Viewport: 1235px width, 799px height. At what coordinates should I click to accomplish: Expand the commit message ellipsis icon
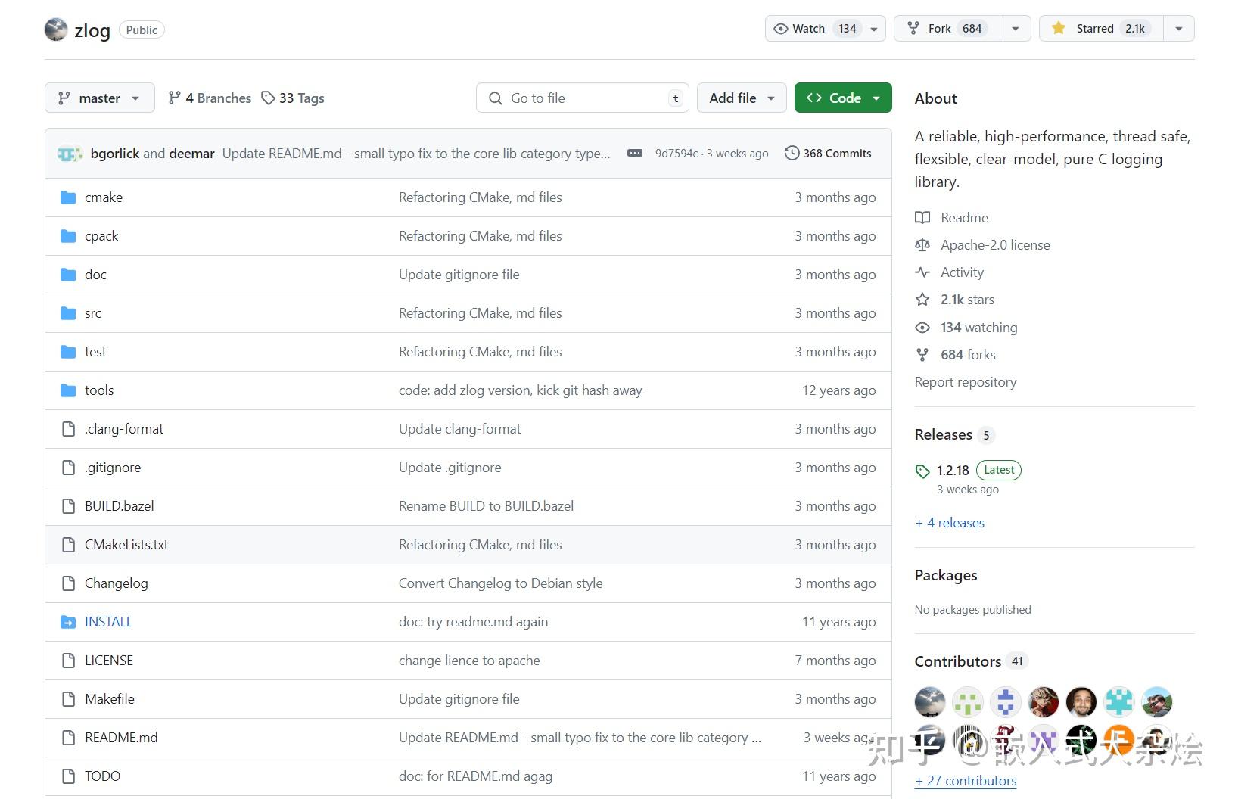point(635,153)
